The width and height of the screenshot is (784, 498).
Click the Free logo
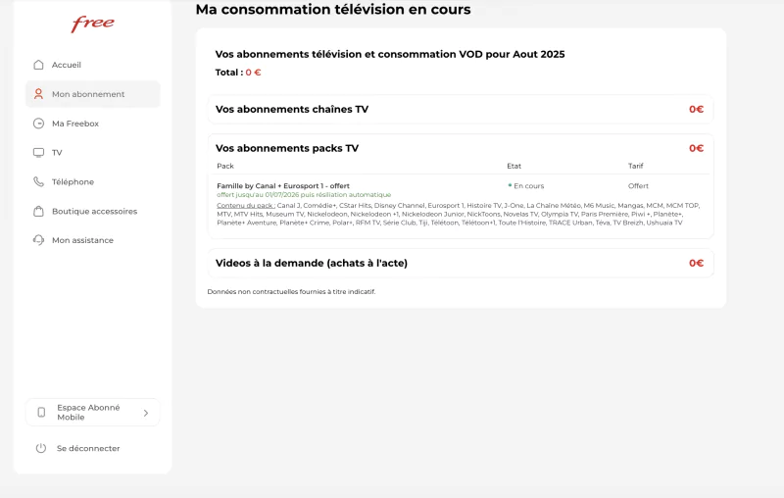pyautogui.click(x=92, y=24)
